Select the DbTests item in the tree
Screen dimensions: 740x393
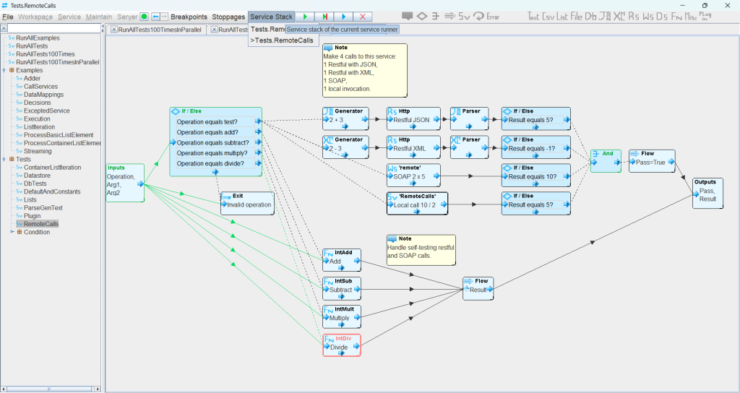tap(35, 183)
